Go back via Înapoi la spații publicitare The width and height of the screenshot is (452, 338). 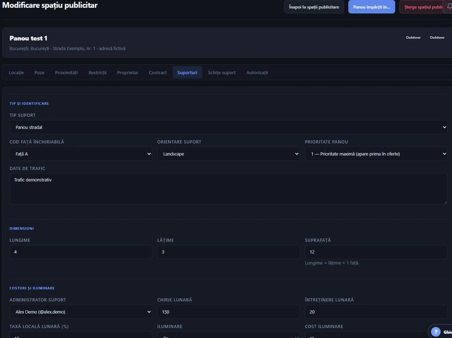[x=314, y=7]
